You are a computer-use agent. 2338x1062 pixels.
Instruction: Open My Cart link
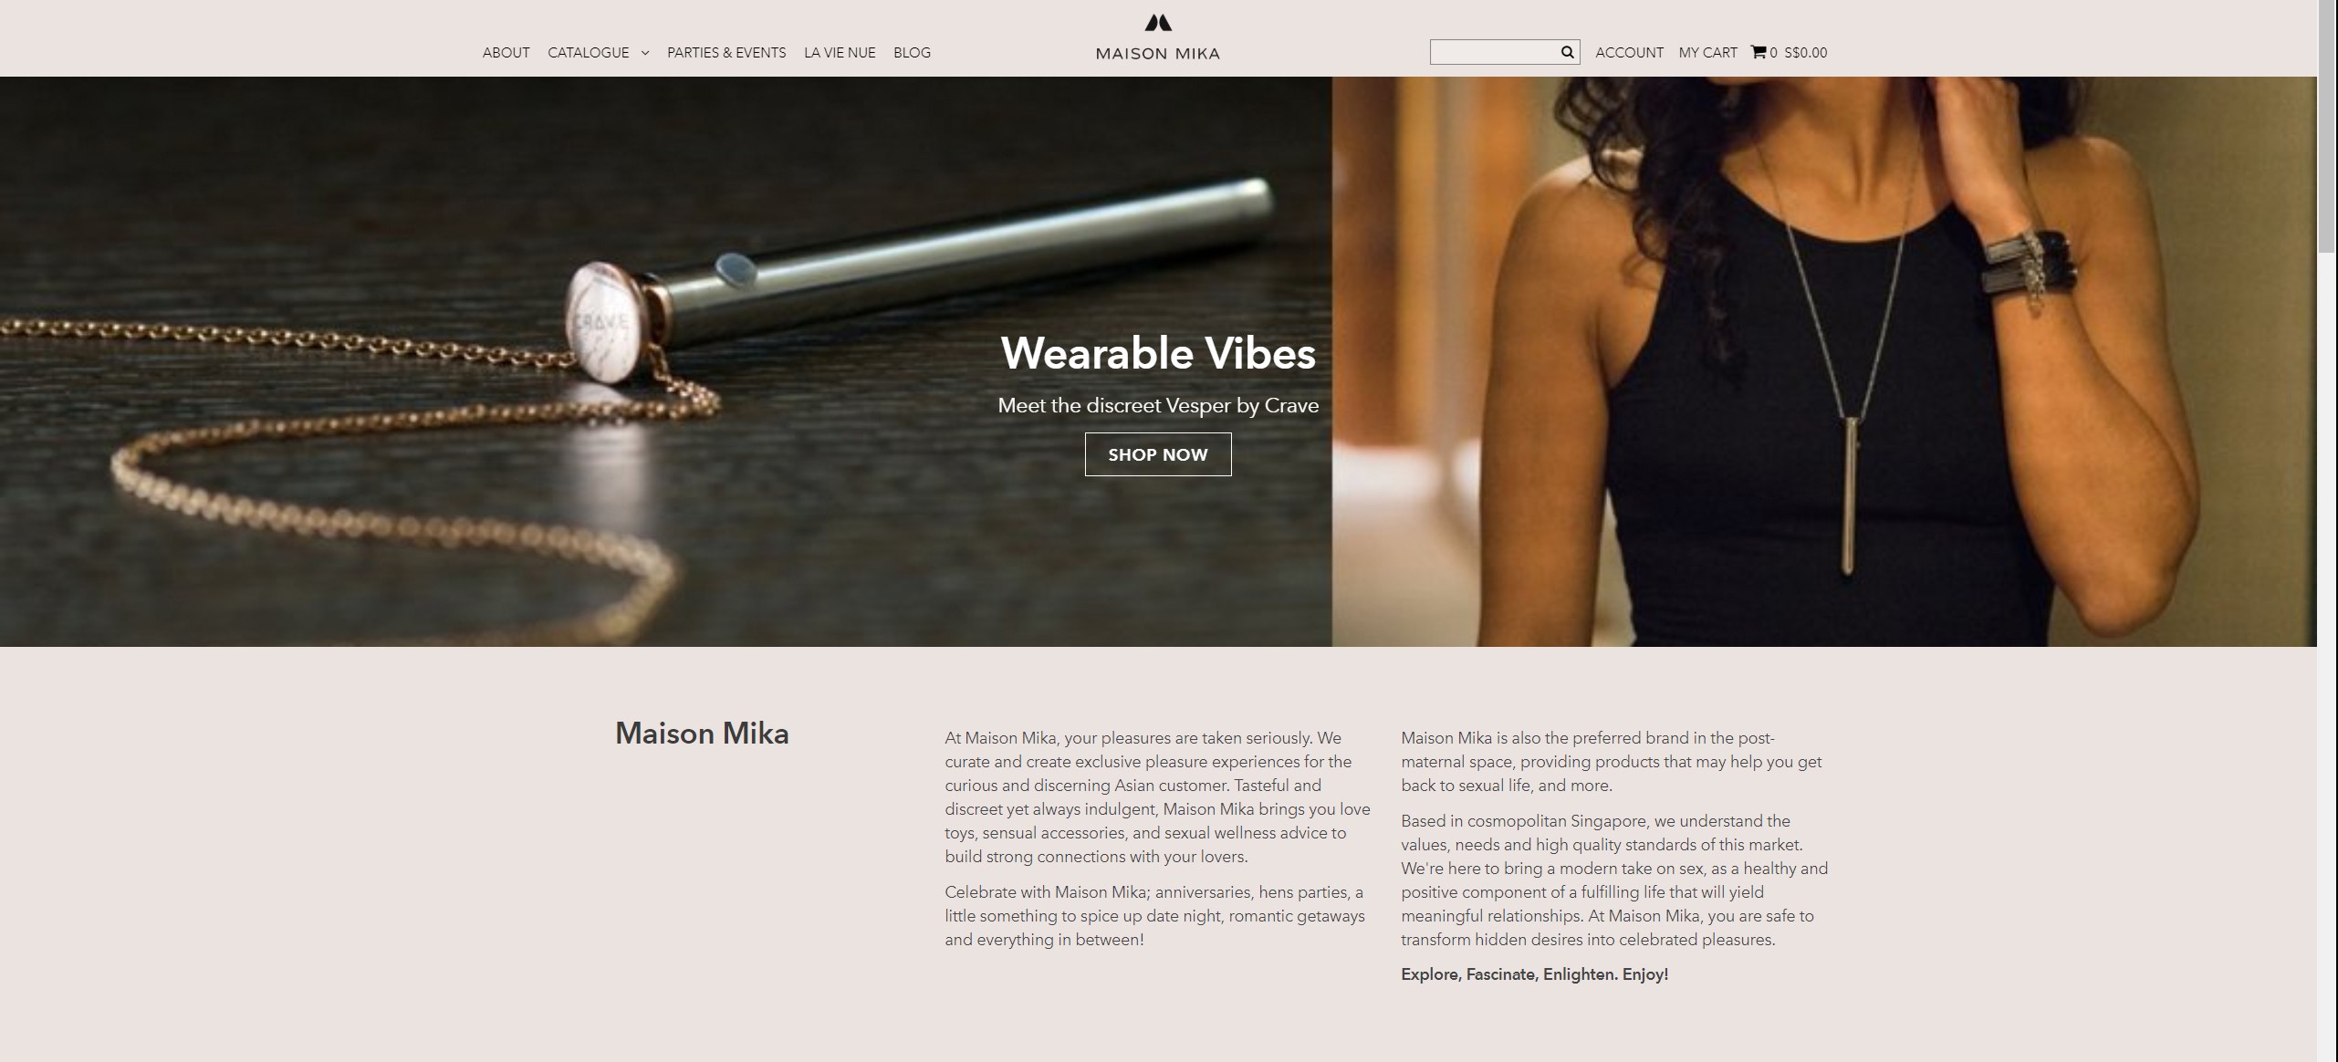coord(1708,53)
